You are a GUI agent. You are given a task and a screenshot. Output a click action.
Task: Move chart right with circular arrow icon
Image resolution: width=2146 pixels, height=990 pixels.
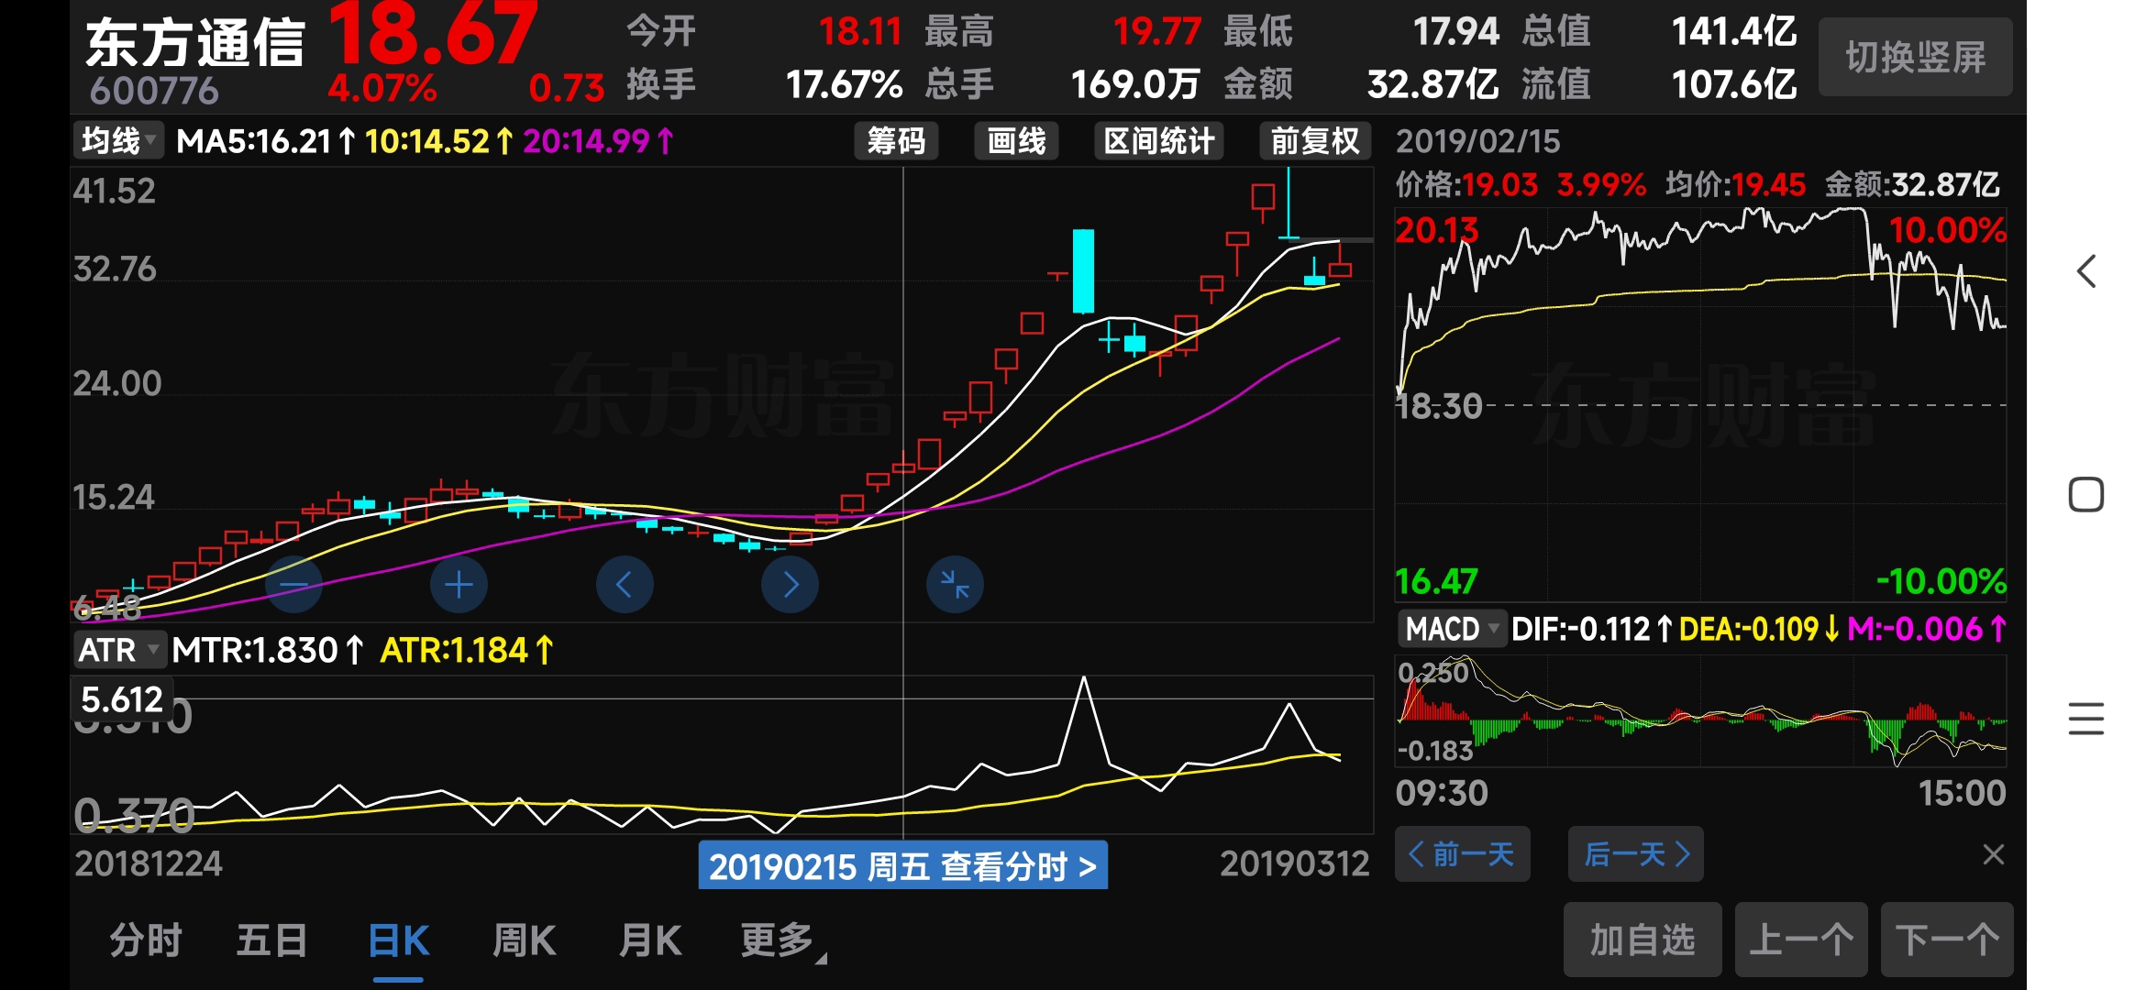pyautogui.click(x=790, y=585)
